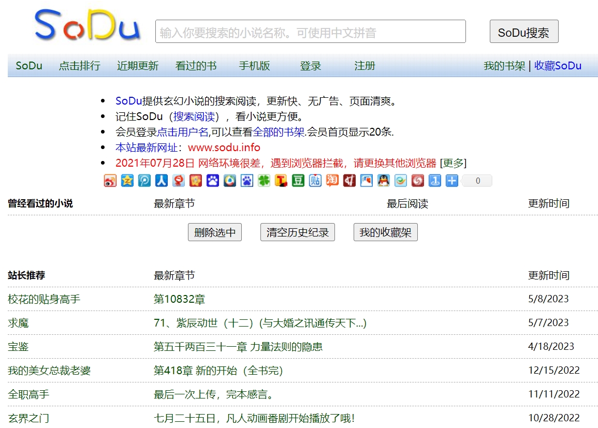
Task: Click the Renren share icon
Action: tap(162, 181)
